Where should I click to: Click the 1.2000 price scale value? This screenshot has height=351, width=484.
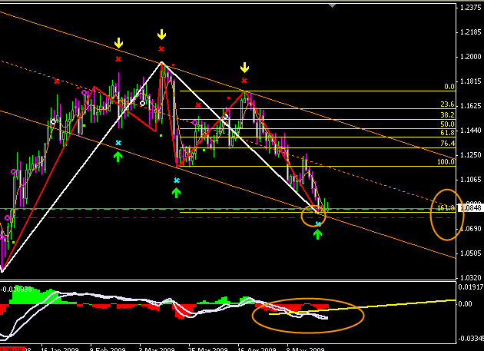click(470, 57)
